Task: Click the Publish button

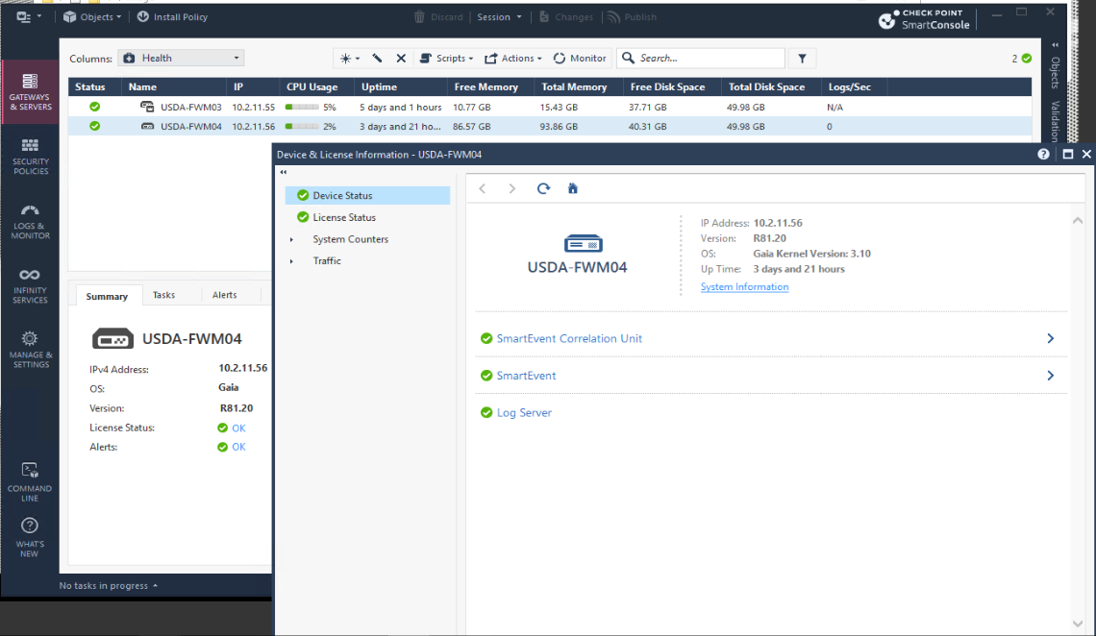Action: (x=632, y=16)
